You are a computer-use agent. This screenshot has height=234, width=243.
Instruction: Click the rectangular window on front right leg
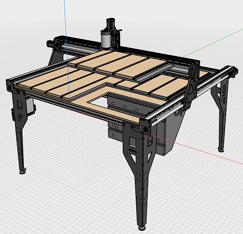133,141
